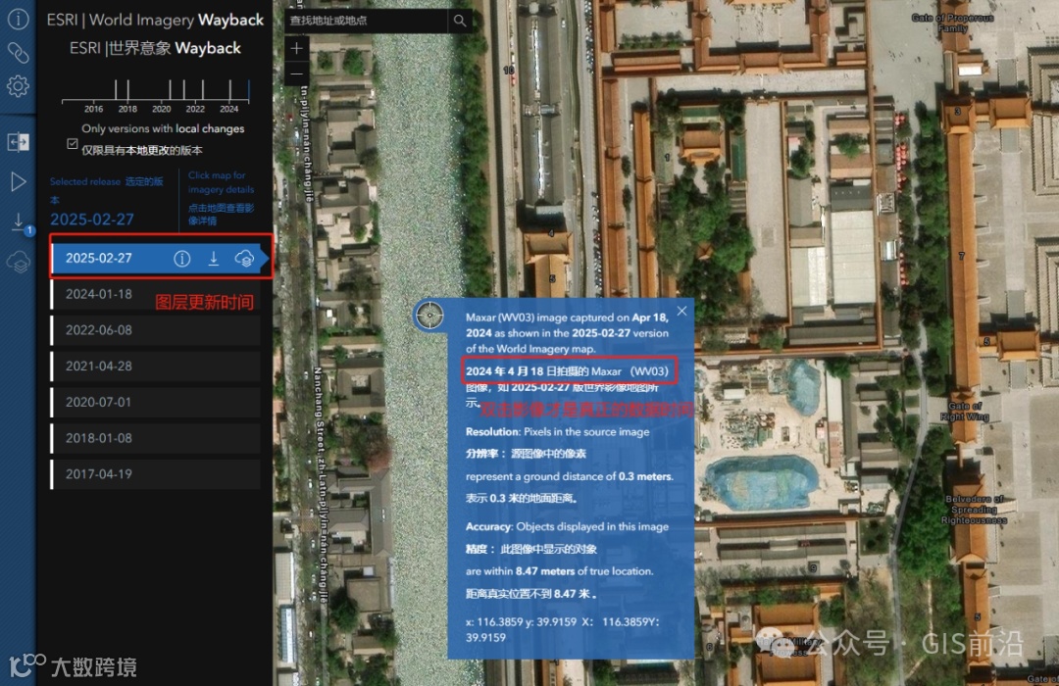Open the About info icon in sidebar
Viewport: 1059px width, 686px height.
(19, 19)
